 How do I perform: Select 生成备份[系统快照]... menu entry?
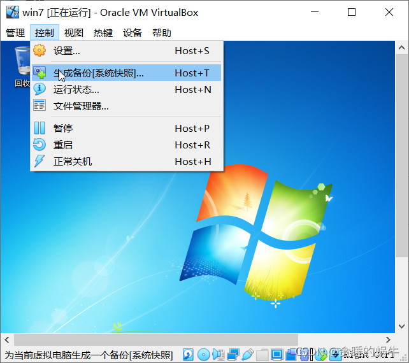(x=127, y=73)
